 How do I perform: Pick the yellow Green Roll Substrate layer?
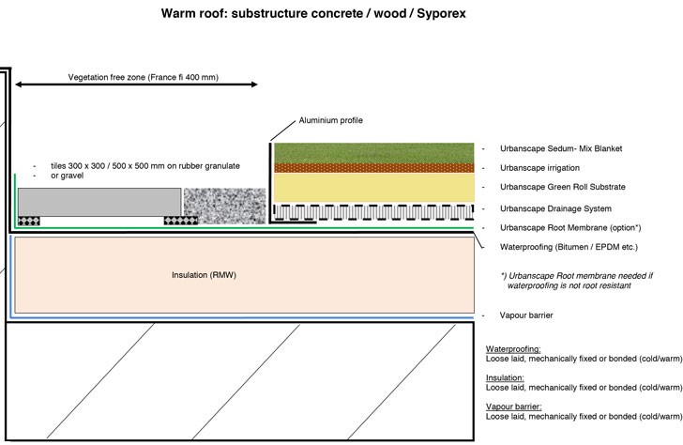click(x=372, y=188)
